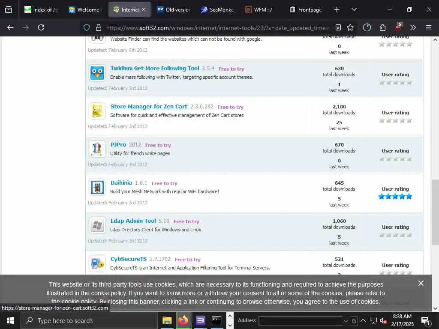Click the Daihinia application icon
This screenshot has width=439, height=329.
click(x=97, y=187)
